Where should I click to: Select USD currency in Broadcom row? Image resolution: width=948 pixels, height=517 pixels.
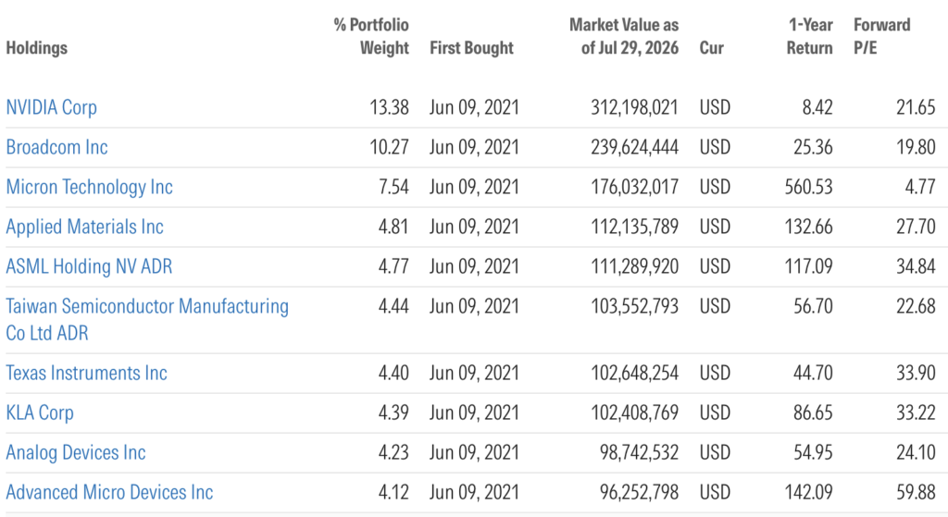(716, 147)
